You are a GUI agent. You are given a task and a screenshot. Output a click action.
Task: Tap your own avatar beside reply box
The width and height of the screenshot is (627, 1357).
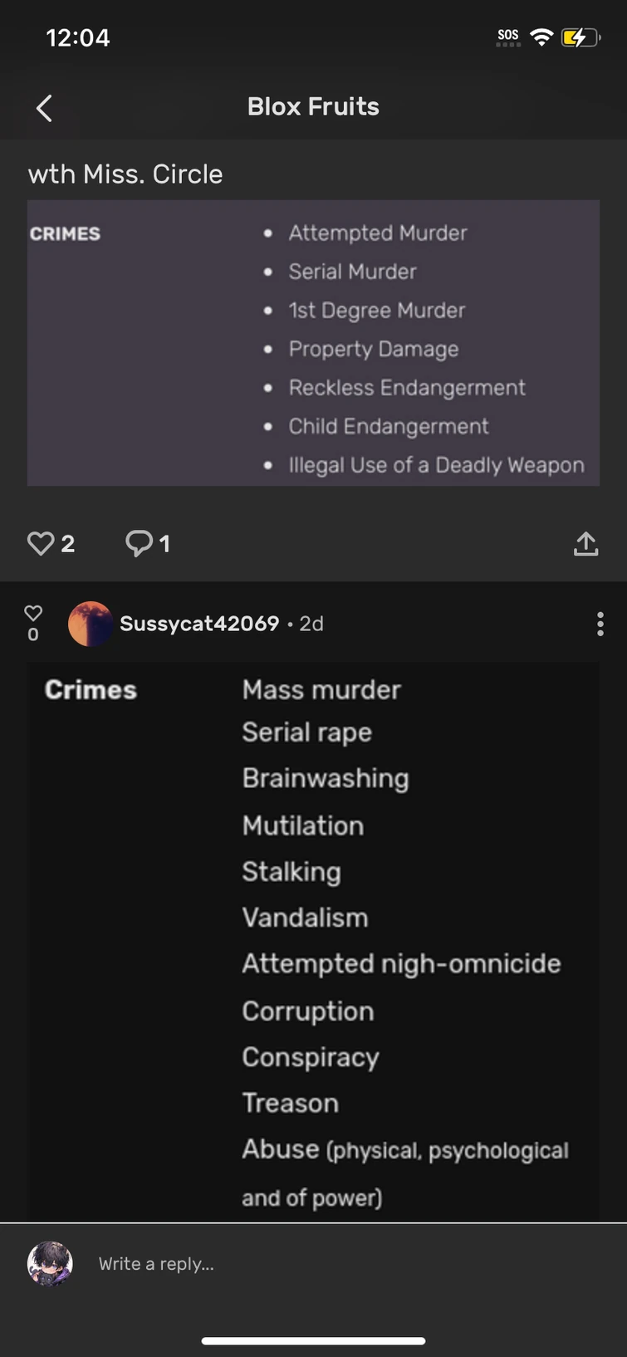pos(50,1263)
